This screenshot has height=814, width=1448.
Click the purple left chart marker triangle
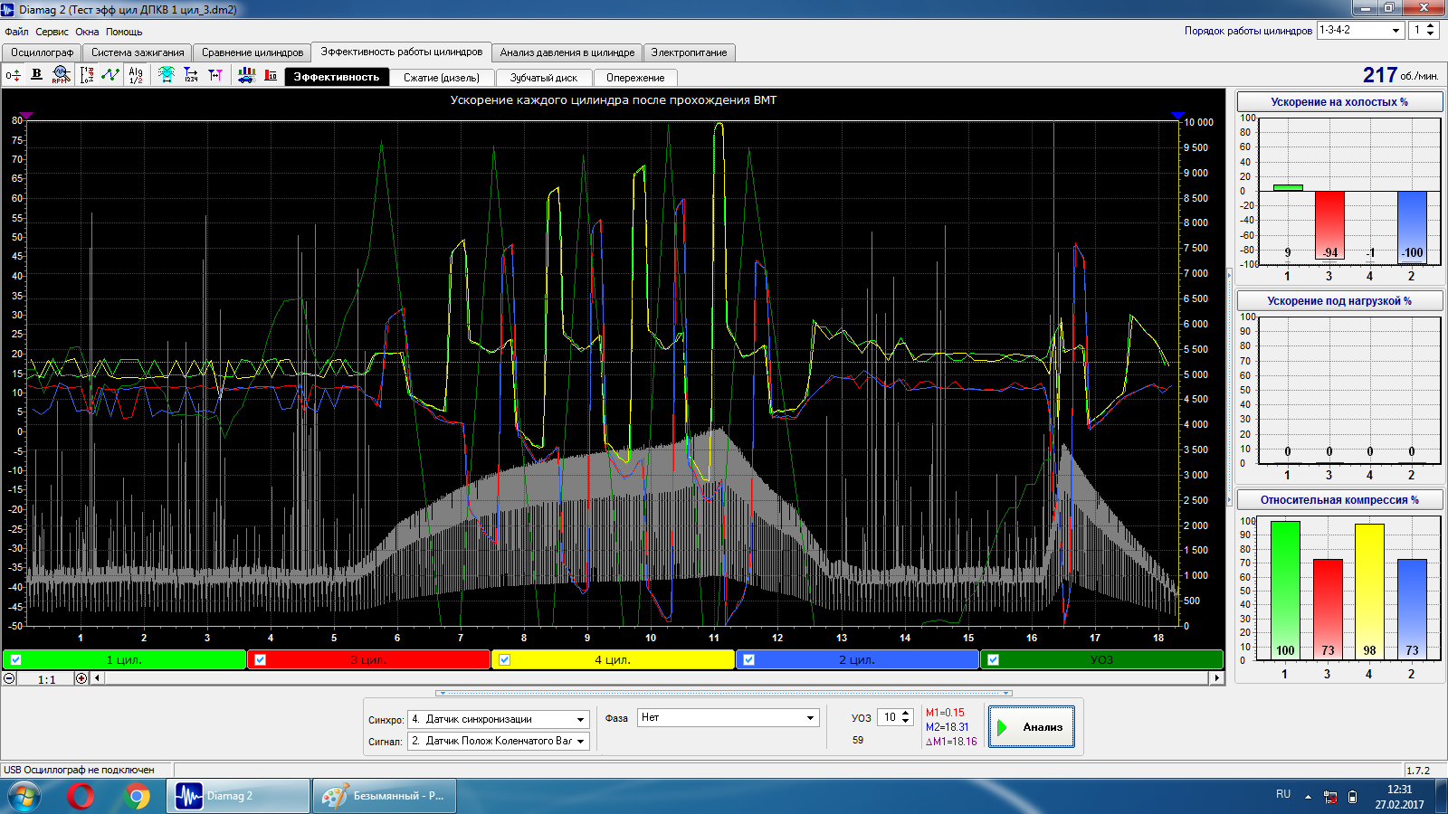tap(26, 116)
